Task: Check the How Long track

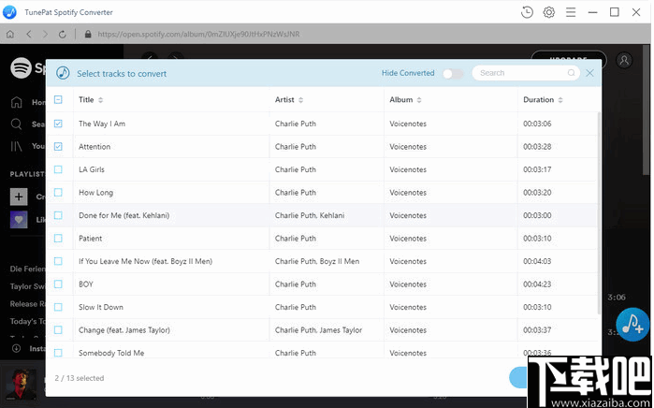Action: pyautogui.click(x=58, y=193)
